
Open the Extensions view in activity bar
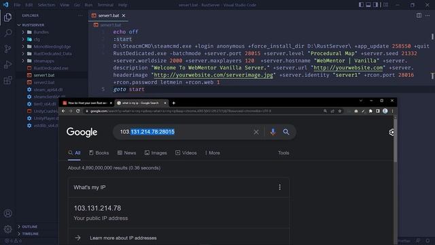point(7,80)
